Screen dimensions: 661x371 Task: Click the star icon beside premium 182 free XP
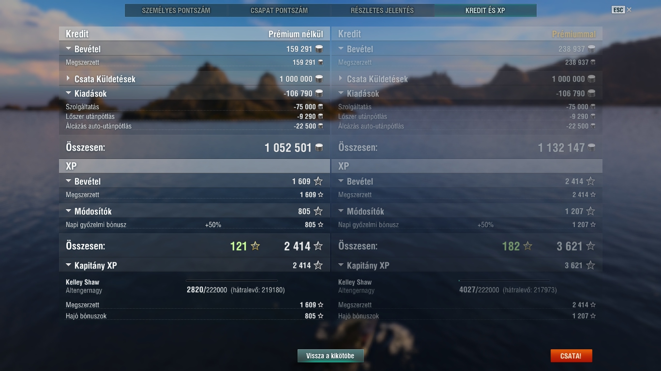528,246
